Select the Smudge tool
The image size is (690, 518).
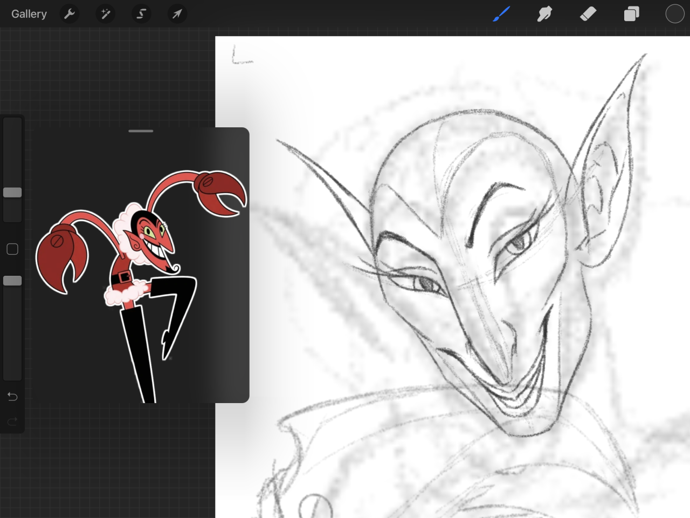point(544,14)
